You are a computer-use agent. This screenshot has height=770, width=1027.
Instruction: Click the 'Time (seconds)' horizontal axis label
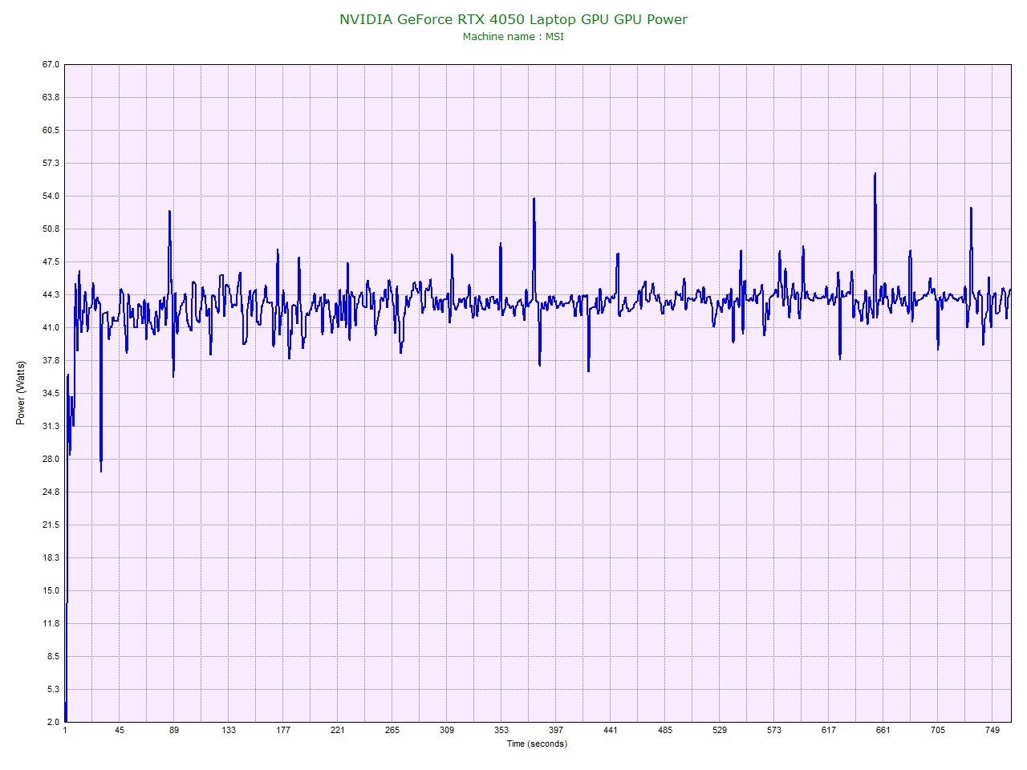[537, 744]
